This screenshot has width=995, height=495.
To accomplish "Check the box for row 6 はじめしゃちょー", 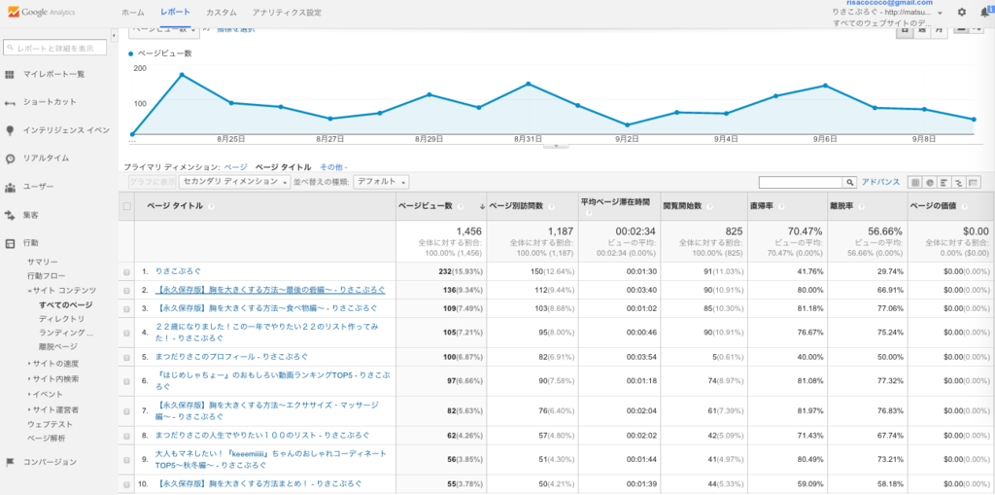I will (x=127, y=380).
